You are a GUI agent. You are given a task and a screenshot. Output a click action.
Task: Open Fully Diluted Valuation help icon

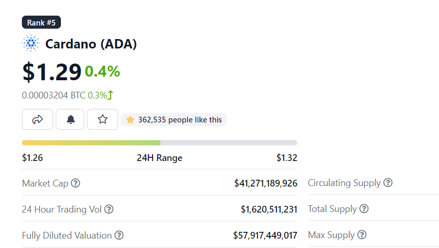tap(119, 235)
